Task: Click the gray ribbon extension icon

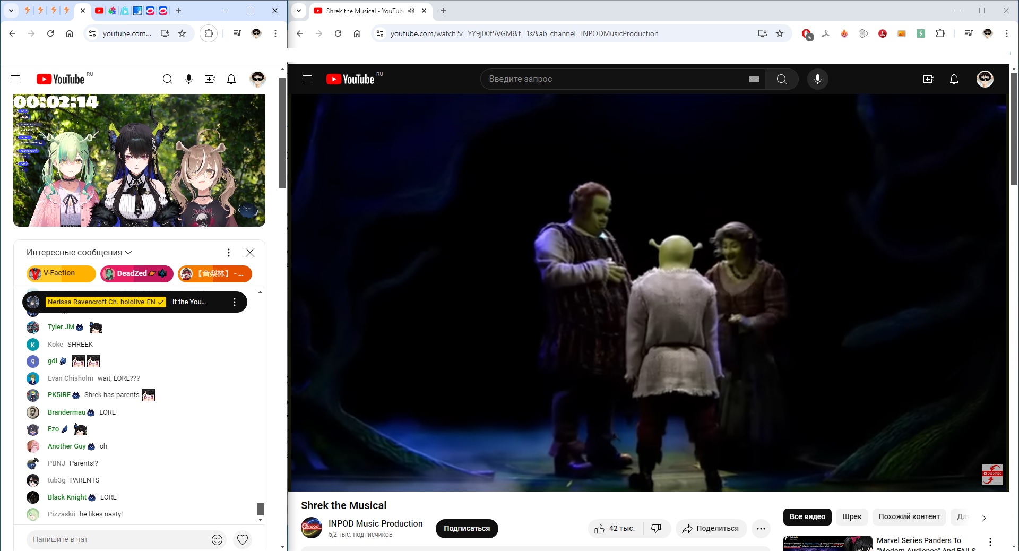Action: coord(825,33)
